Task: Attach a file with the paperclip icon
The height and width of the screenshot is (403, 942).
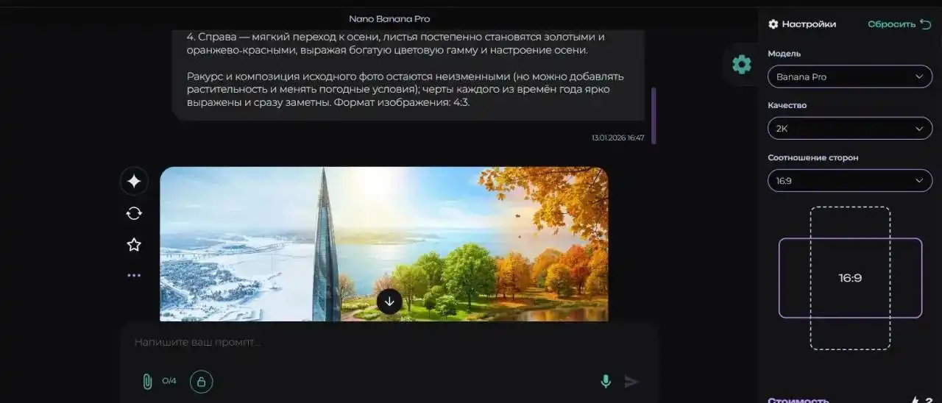Action: [x=147, y=382]
